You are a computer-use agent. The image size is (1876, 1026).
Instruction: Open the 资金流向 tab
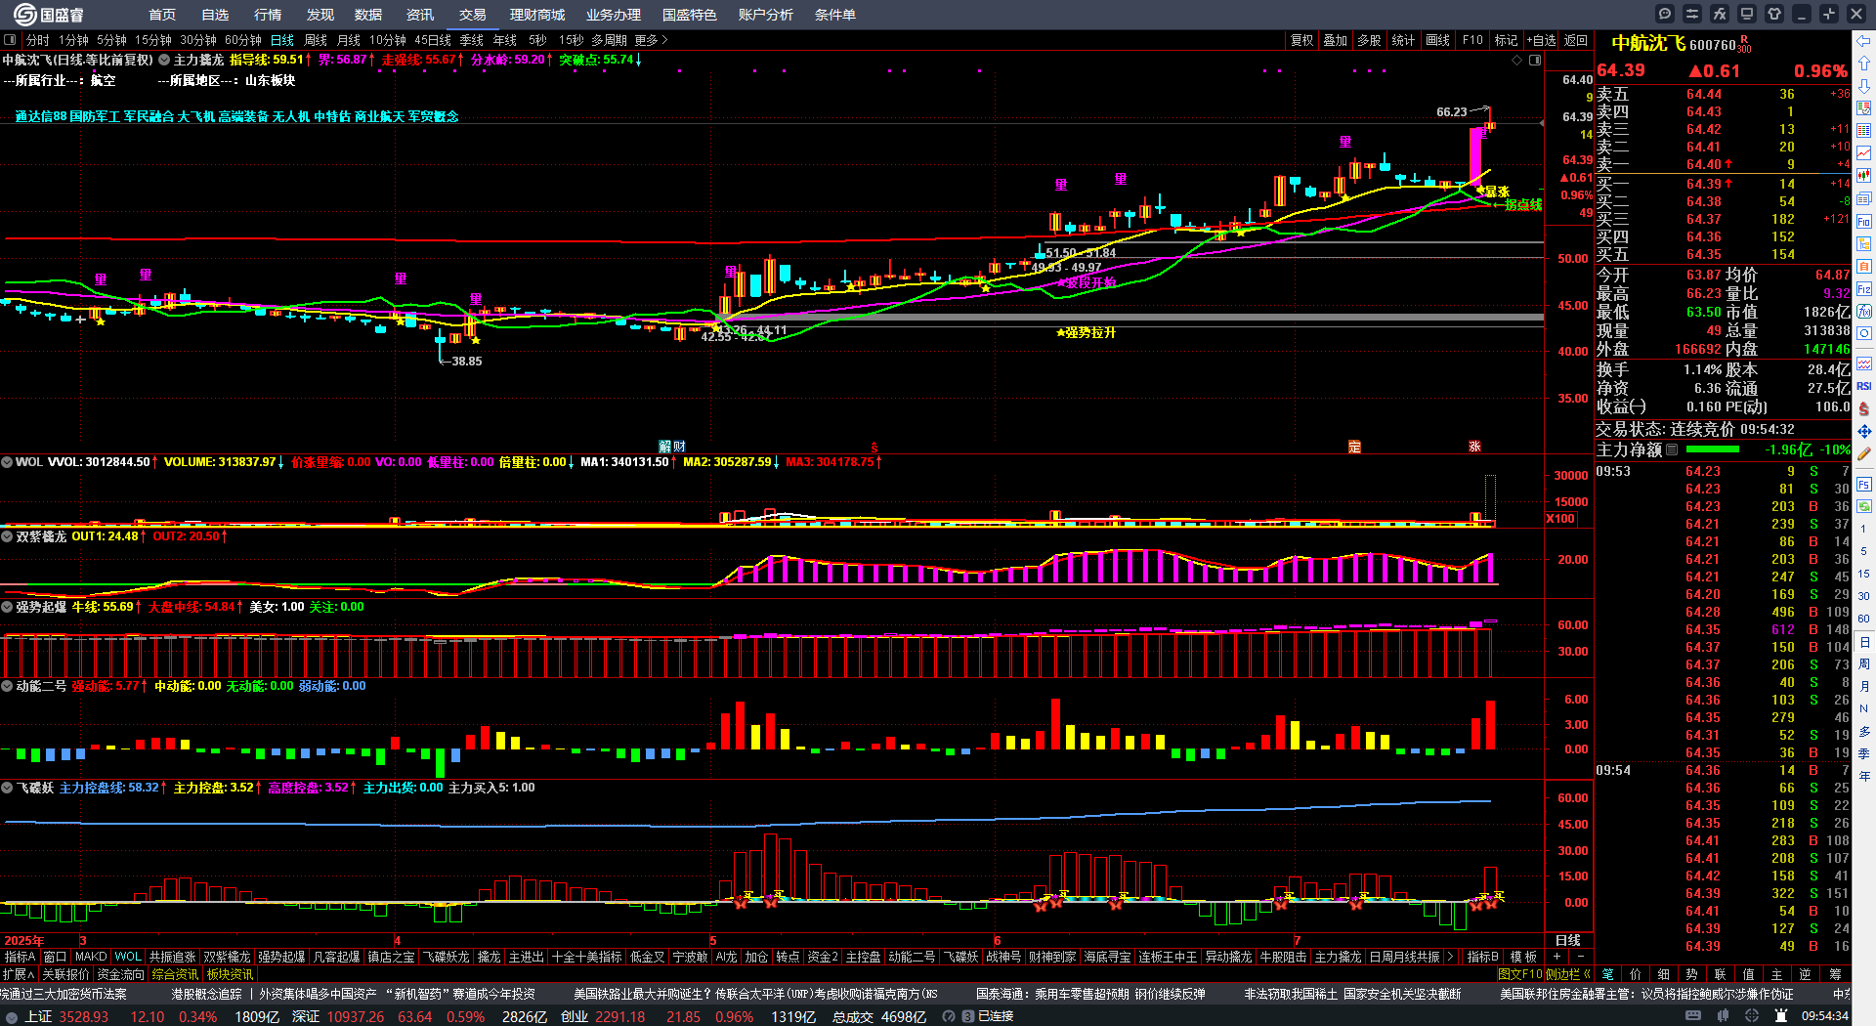point(121,974)
